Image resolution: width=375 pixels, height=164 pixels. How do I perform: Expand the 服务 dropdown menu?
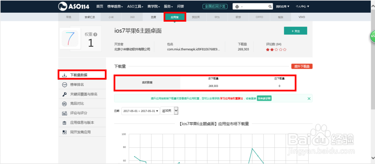[x=169, y=6]
